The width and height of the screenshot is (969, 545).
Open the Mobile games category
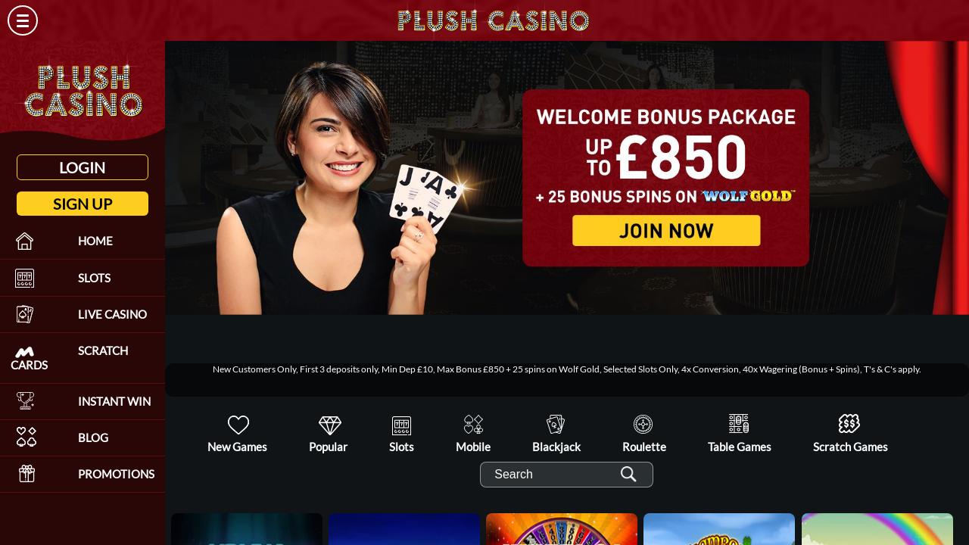[473, 434]
